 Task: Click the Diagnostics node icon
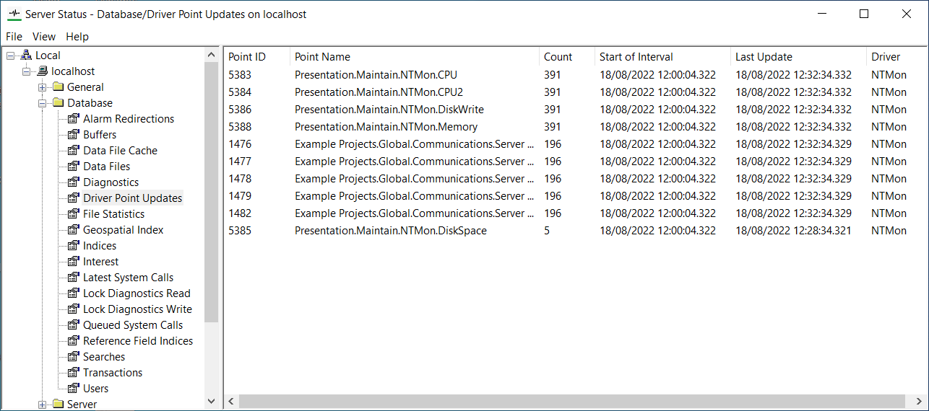[x=74, y=182]
